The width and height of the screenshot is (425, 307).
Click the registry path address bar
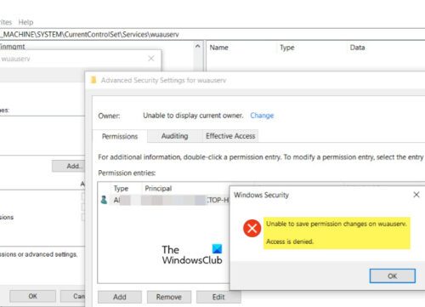[x=212, y=35]
